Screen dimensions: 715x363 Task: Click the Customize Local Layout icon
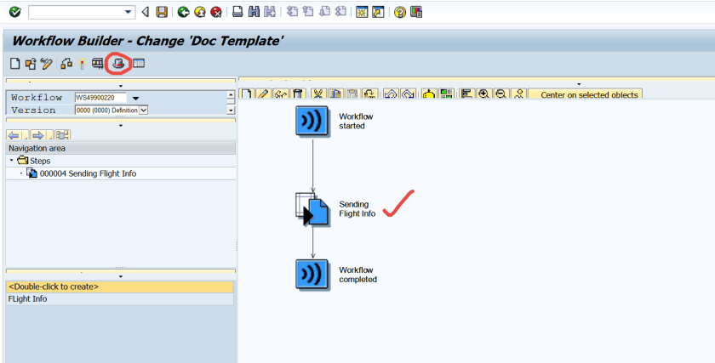pyautogui.click(x=416, y=12)
